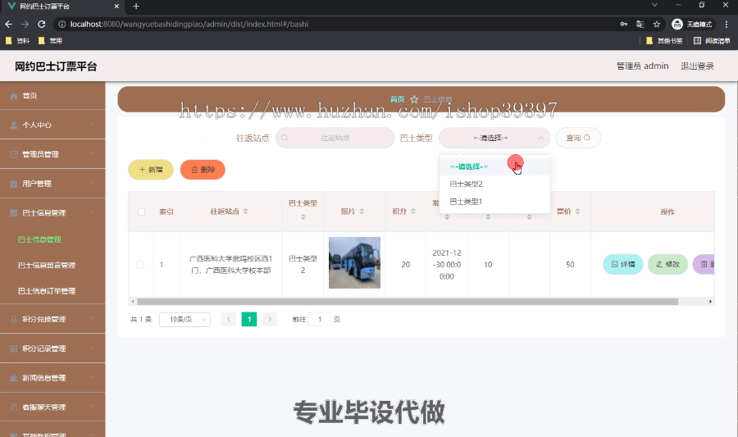Expand the 积分记录管理 sidebar menu
This screenshot has width=738, height=437.
52,348
